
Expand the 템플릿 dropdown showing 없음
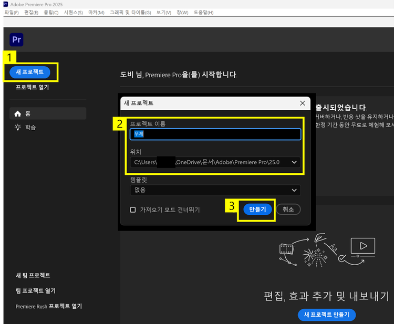coord(215,191)
